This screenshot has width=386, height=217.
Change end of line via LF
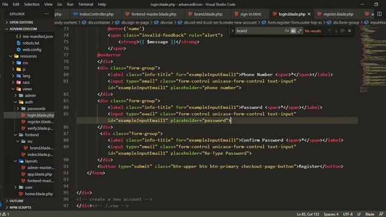click(359, 215)
